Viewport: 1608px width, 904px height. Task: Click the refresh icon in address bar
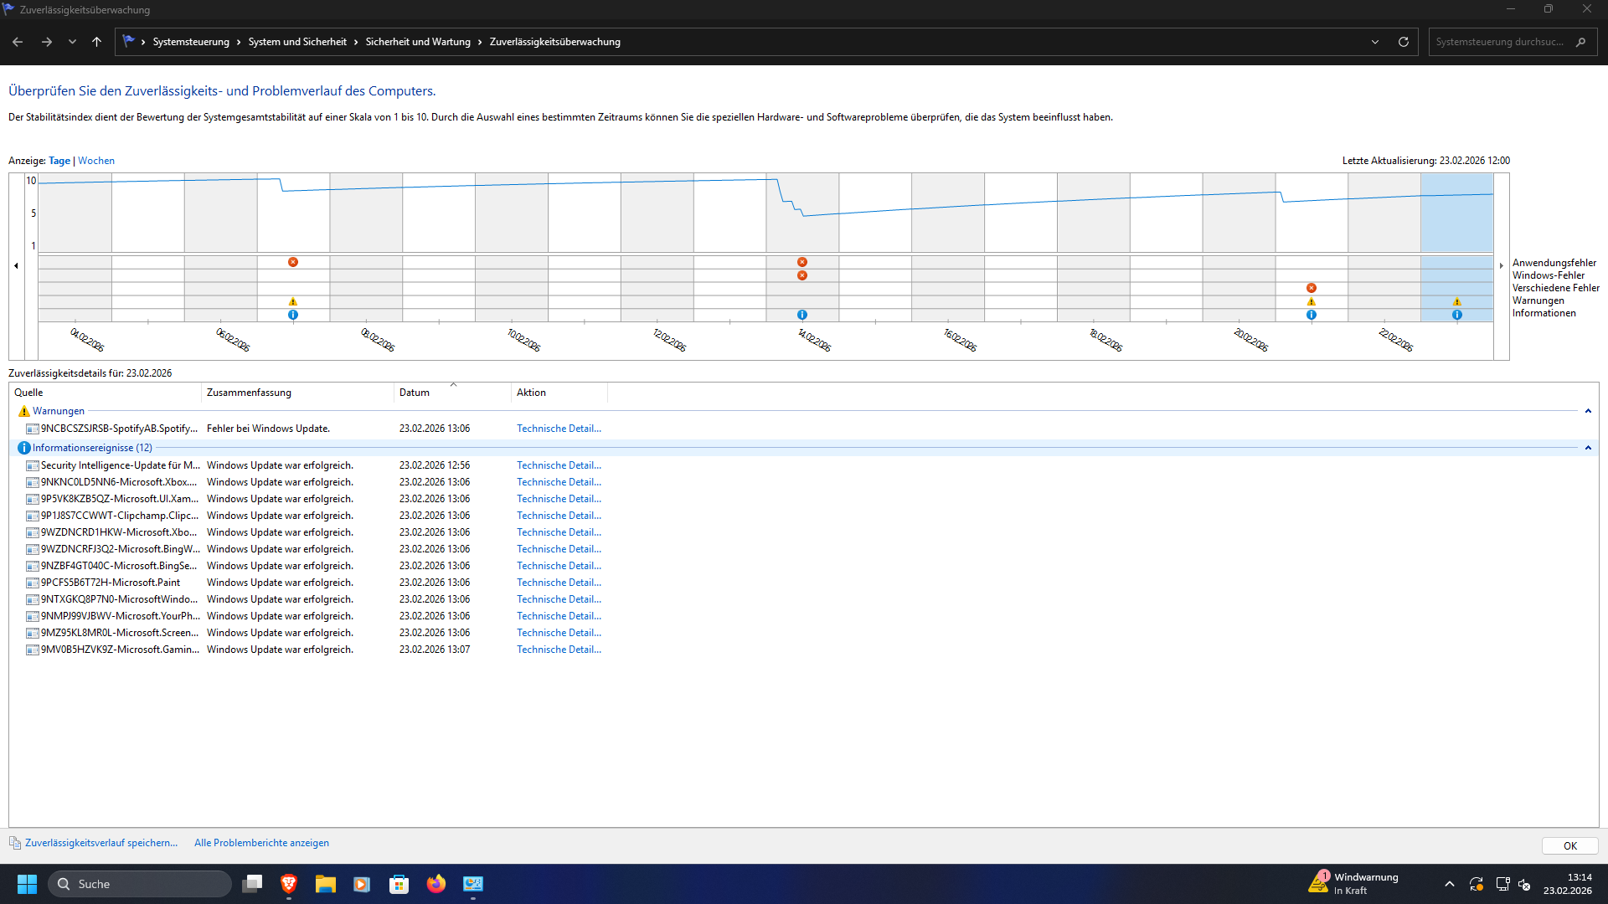[x=1404, y=42]
